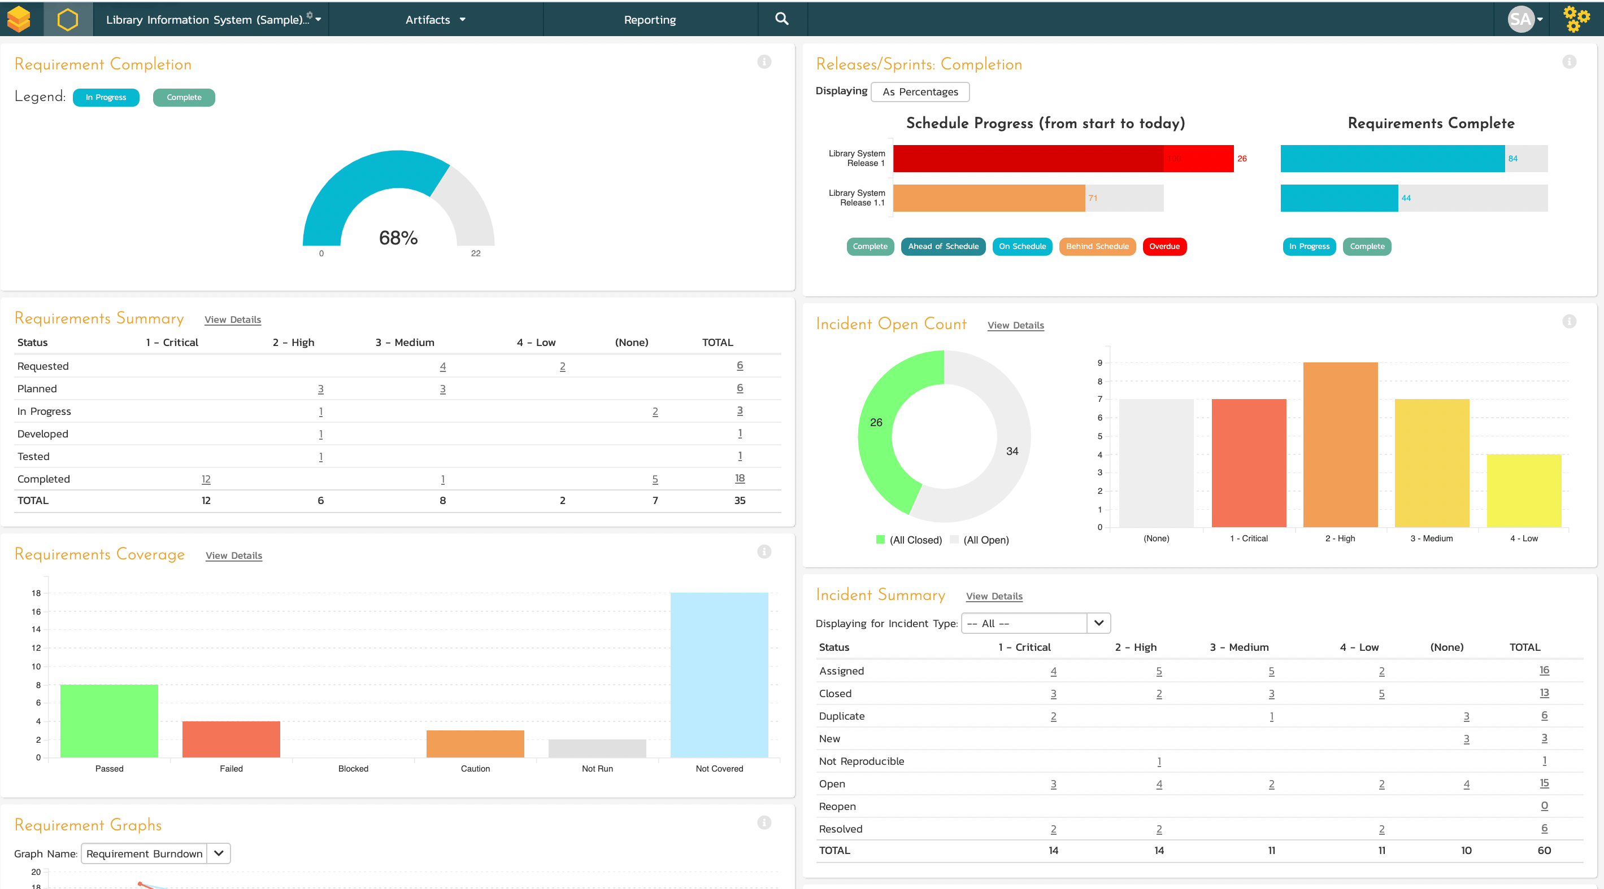Open the hexagon product home icon
Viewport: 1604px width, 889px height.
pyautogui.click(x=68, y=19)
